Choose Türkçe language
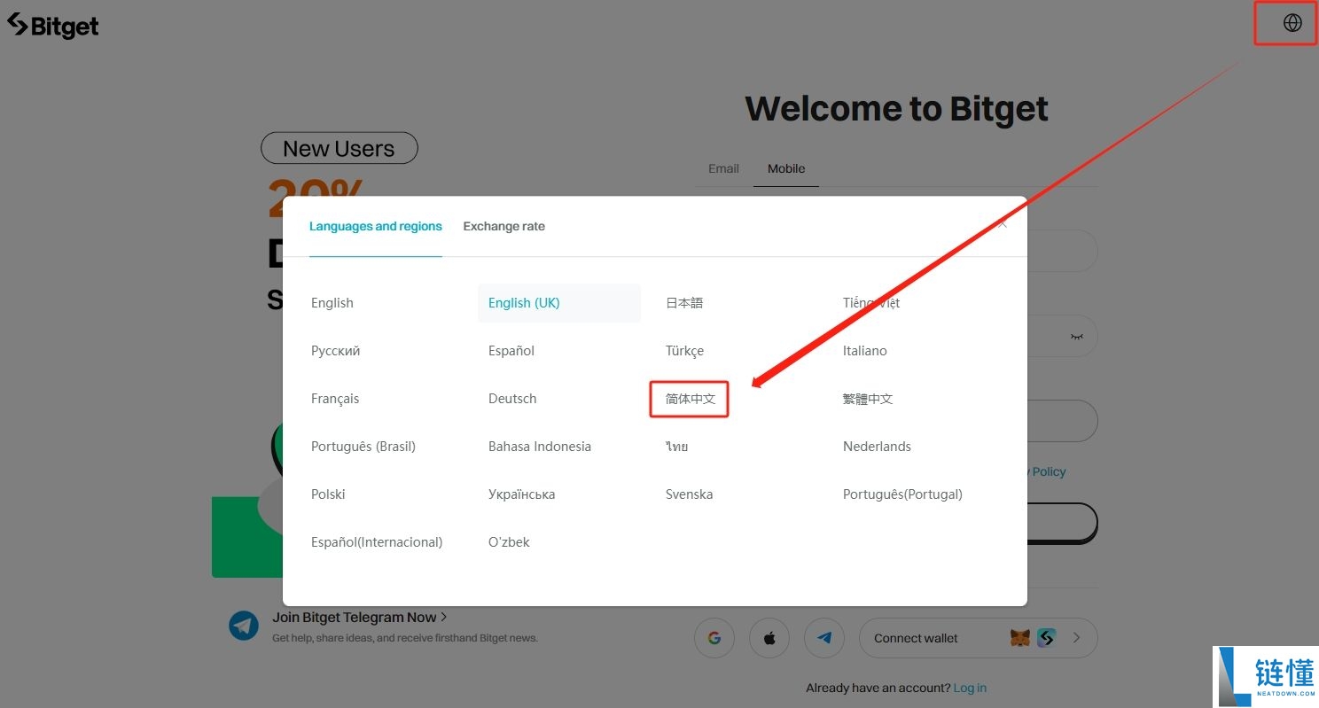Screen dimensions: 1319x708 click(x=684, y=351)
